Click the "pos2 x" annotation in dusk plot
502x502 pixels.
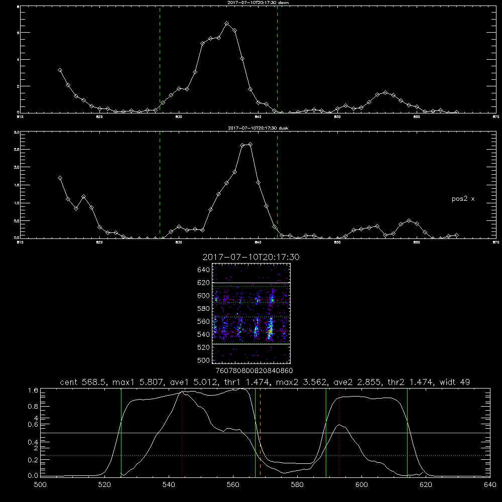tap(463, 199)
